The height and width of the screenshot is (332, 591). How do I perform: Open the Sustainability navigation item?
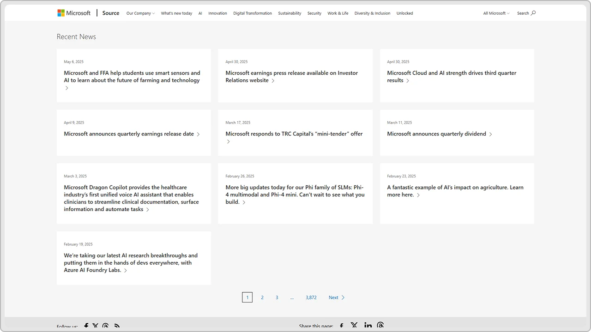[x=289, y=13]
